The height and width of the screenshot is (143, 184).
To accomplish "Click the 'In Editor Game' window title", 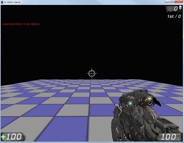I will click(x=12, y=2).
